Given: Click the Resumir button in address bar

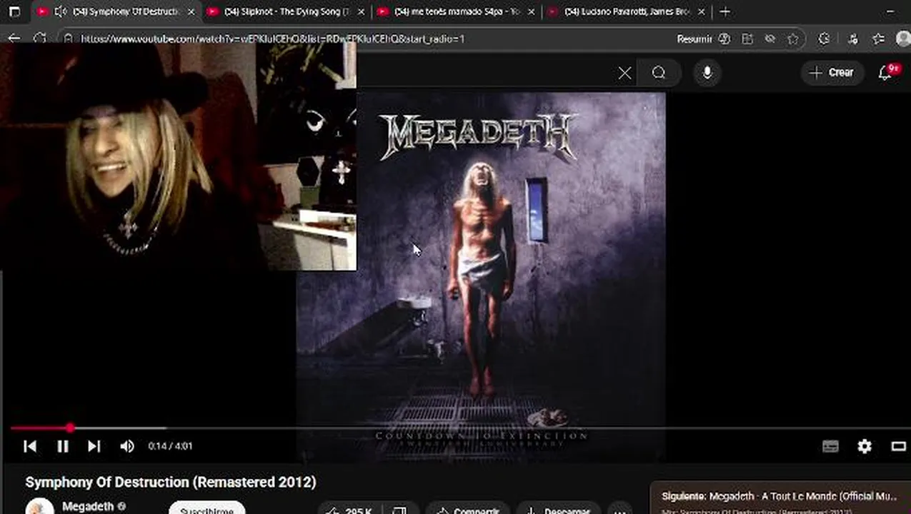Looking at the screenshot, I should tap(694, 39).
